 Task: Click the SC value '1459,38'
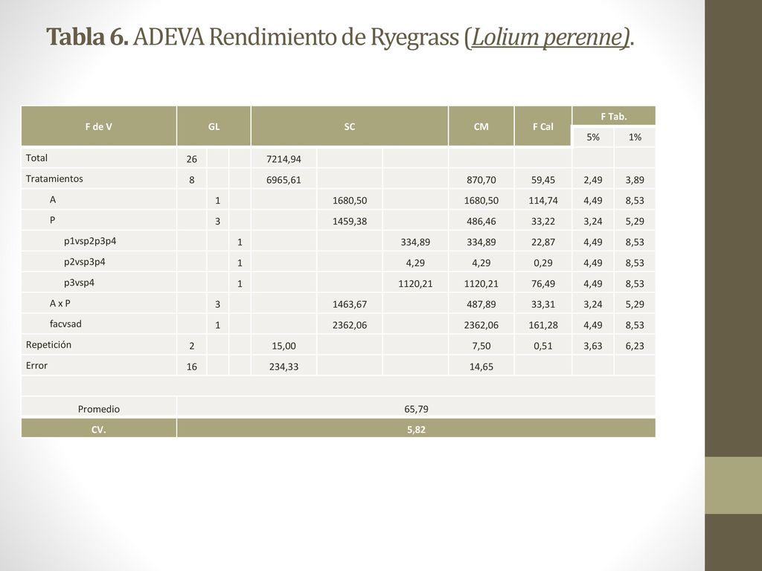350,222
